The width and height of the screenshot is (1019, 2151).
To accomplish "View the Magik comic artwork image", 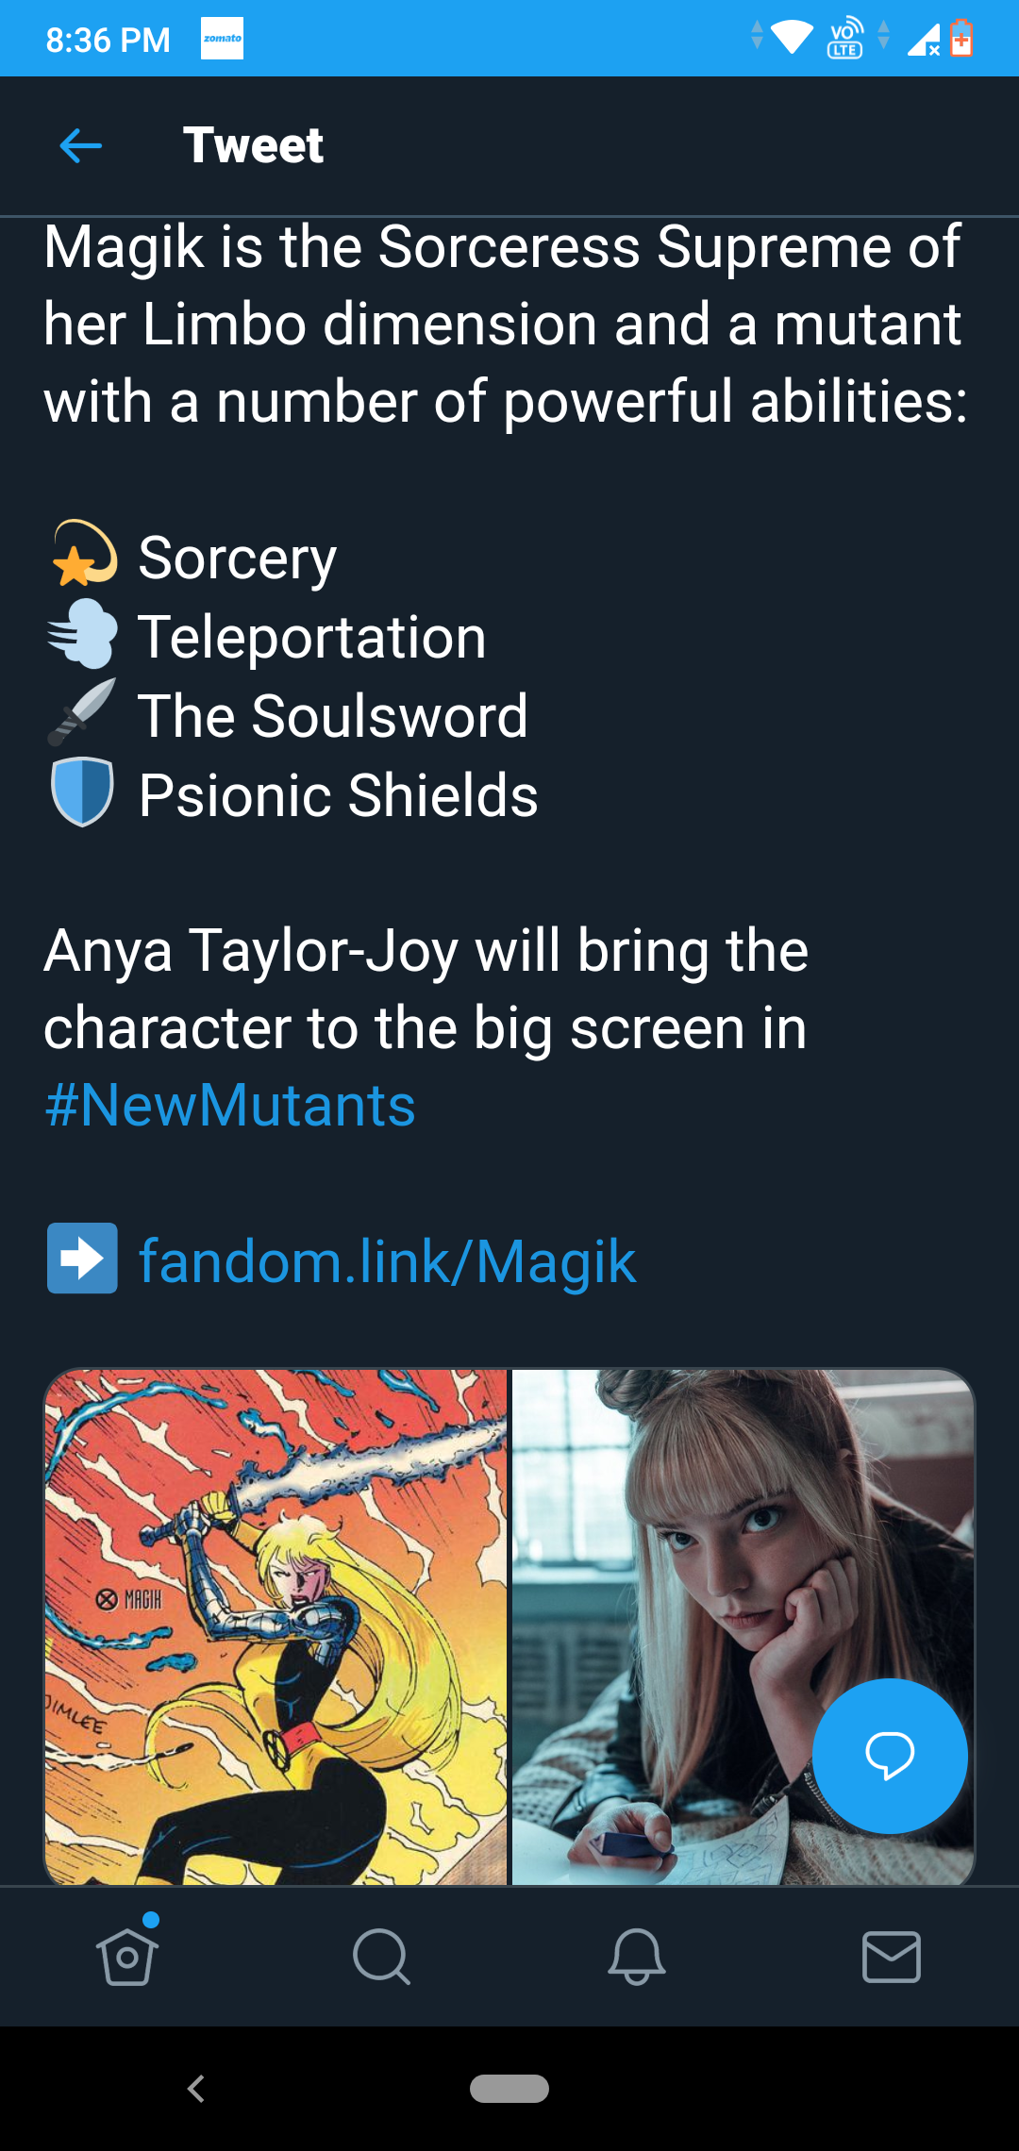I will click(x=276, y=1626).
